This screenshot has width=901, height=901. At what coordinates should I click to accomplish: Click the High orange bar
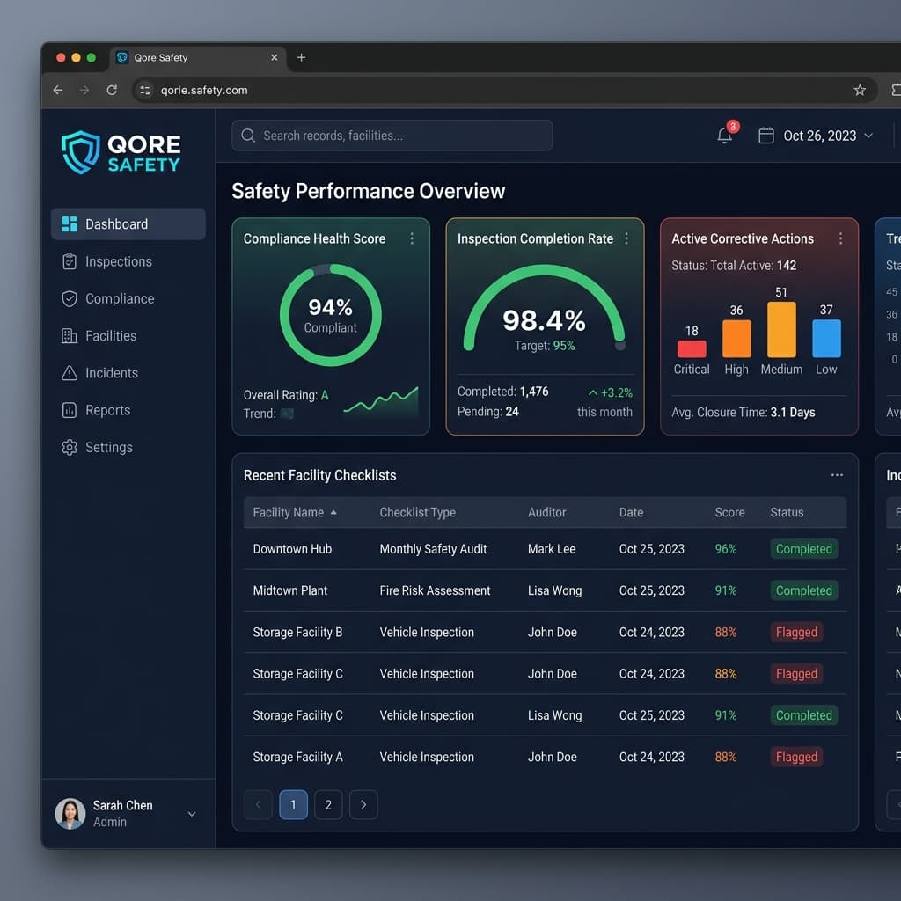point(736,339)
